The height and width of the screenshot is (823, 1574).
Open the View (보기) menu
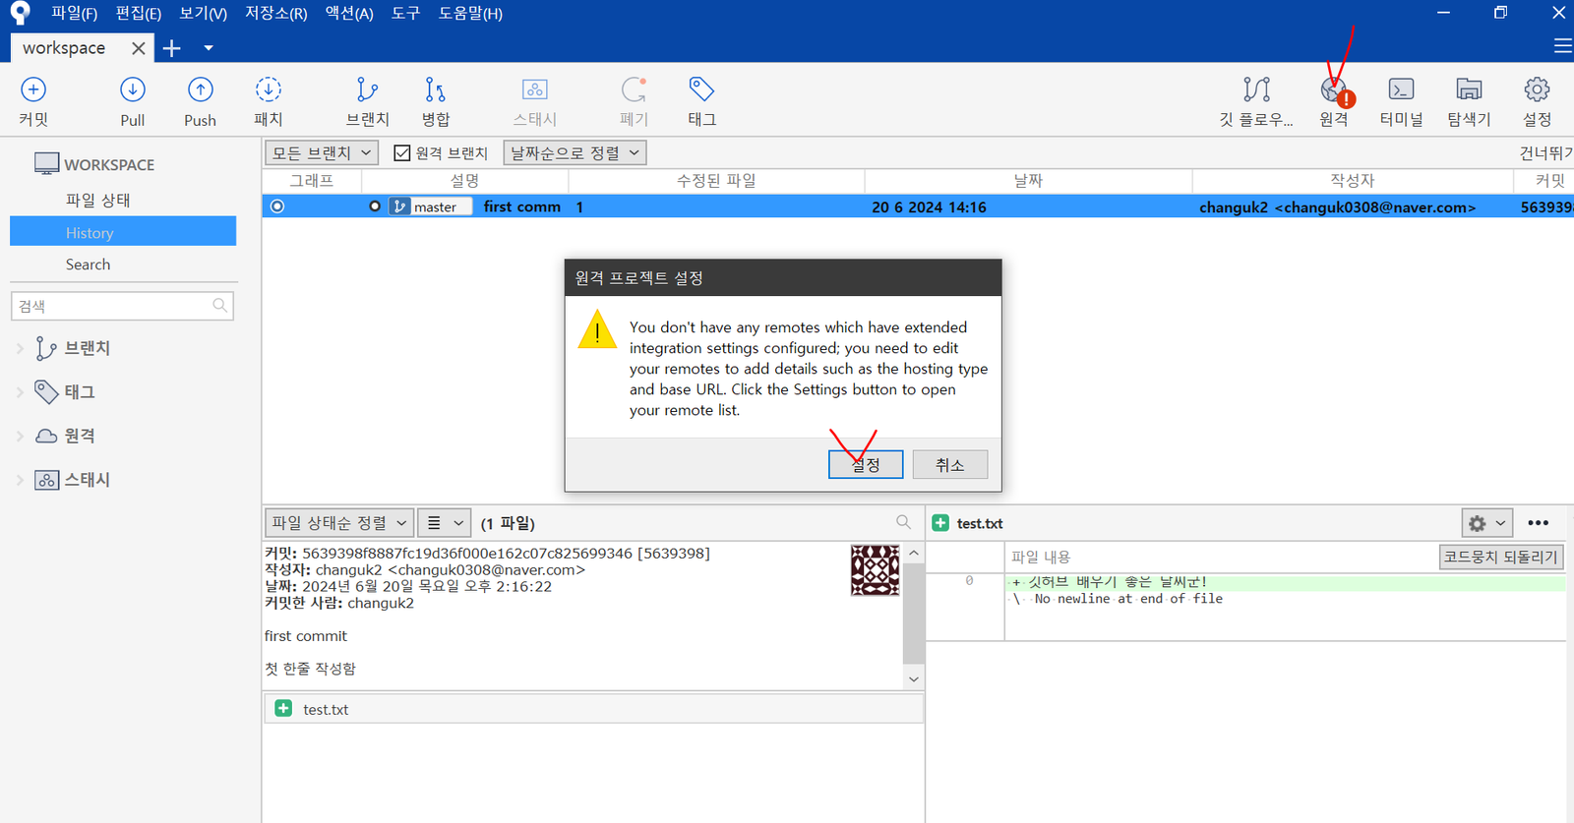[x=203, y=13]
